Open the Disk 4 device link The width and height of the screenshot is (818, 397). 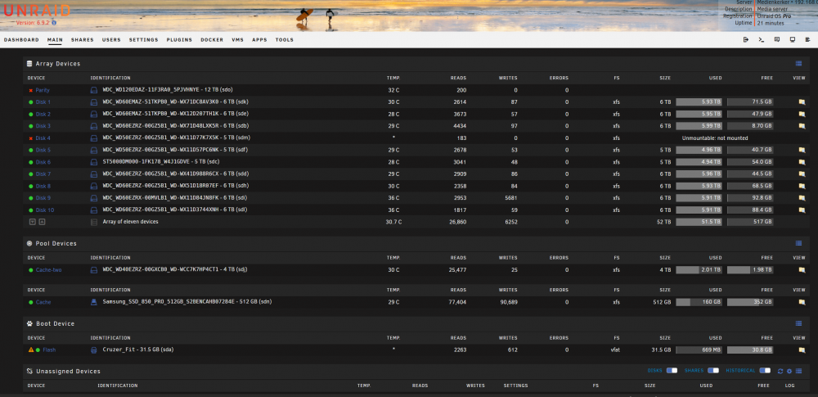[43, 138]
